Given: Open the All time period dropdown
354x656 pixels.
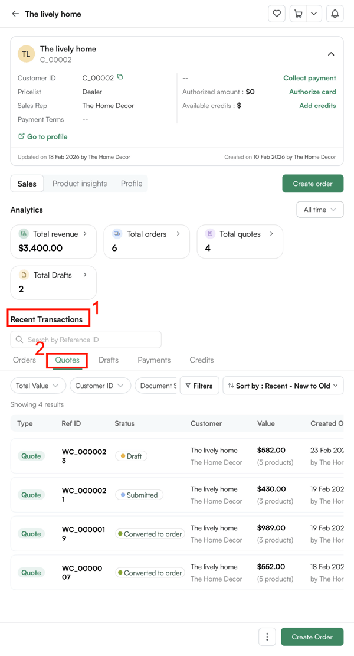Looking at the screenshot, I should pyautogui.click(x=320, y=210).
